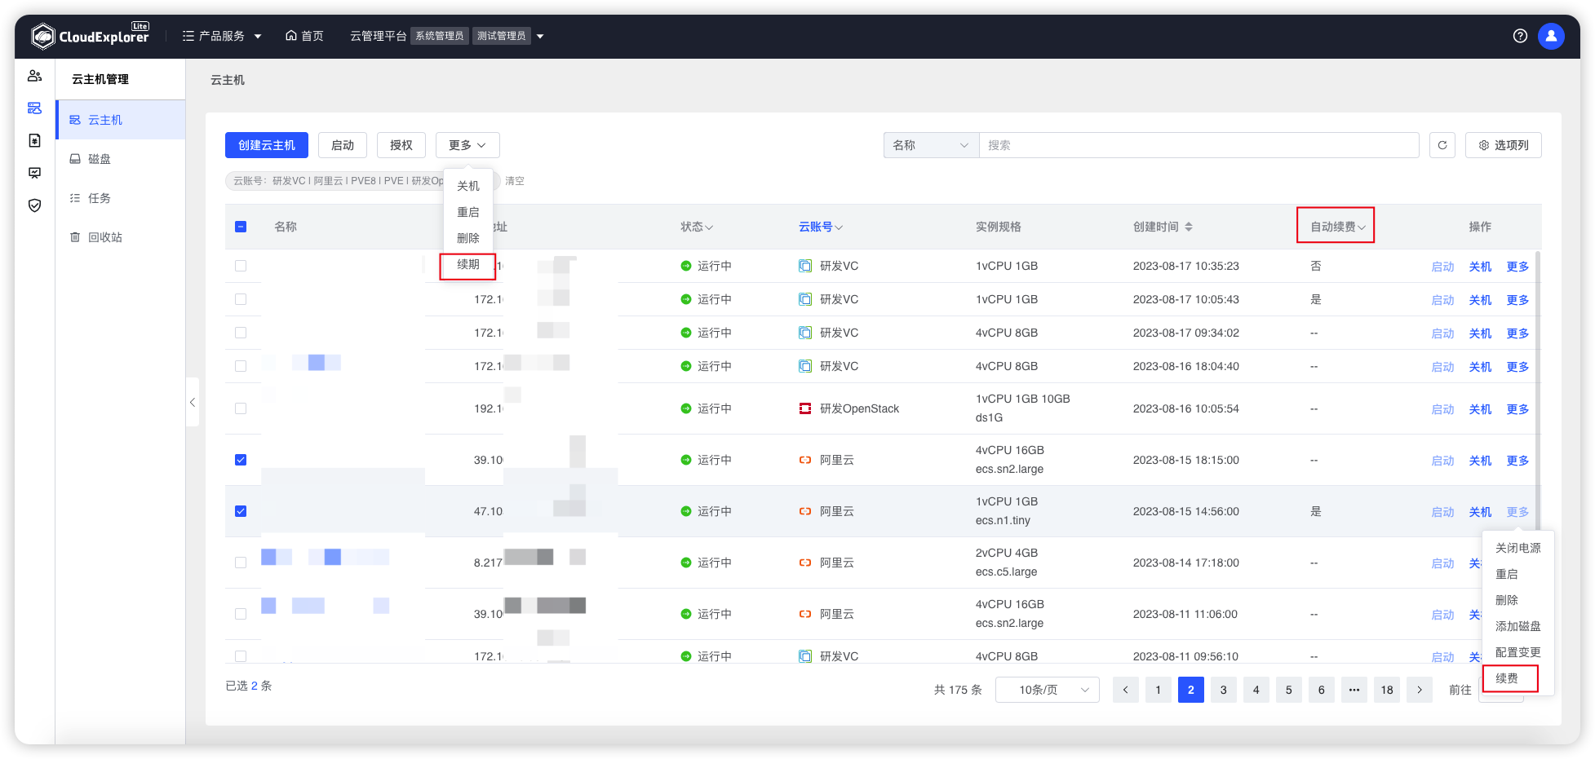Image resolution: width=1595 pixels, height=759 pixels.
Task: Go to the previous page arrow
Action: click(x=1126, y=690)
